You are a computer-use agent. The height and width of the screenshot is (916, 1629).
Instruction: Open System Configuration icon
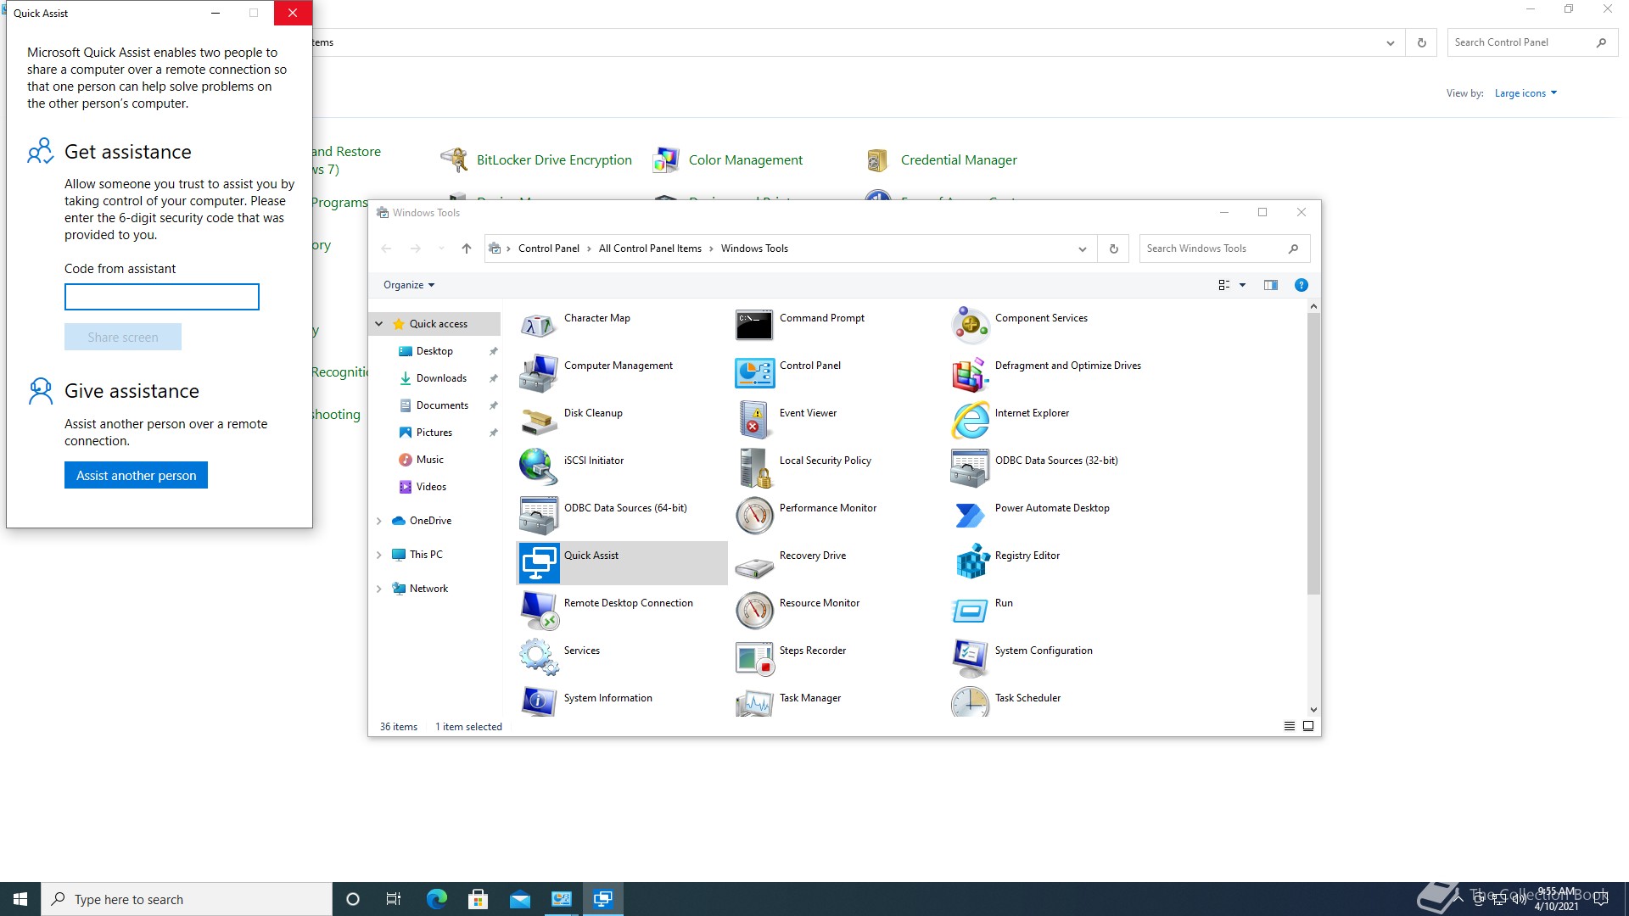point(970,657)
